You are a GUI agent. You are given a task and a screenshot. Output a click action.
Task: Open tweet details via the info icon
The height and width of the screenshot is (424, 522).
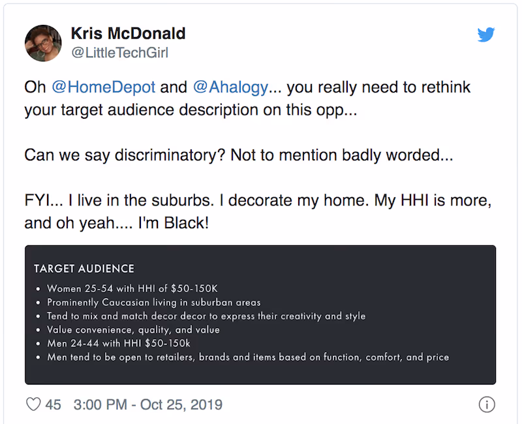(x=487, y=404)
